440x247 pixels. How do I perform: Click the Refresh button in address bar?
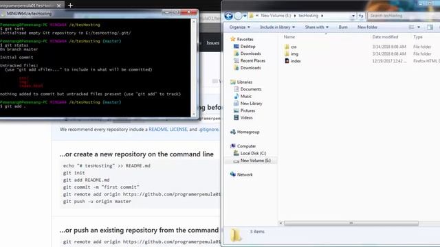pos(361,16)
